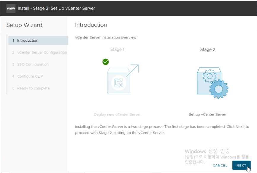
Task: Click the 'Stage 2' label
Action: coord(208,49)
